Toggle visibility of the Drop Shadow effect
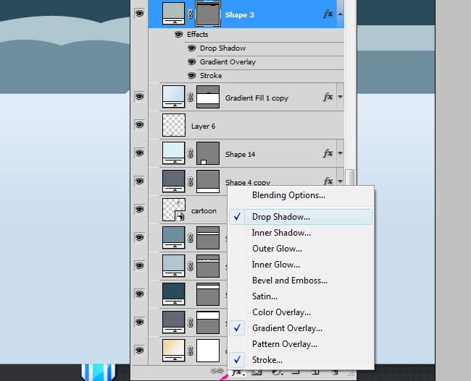This screenshot has width=471, height=381. point(192,48)
